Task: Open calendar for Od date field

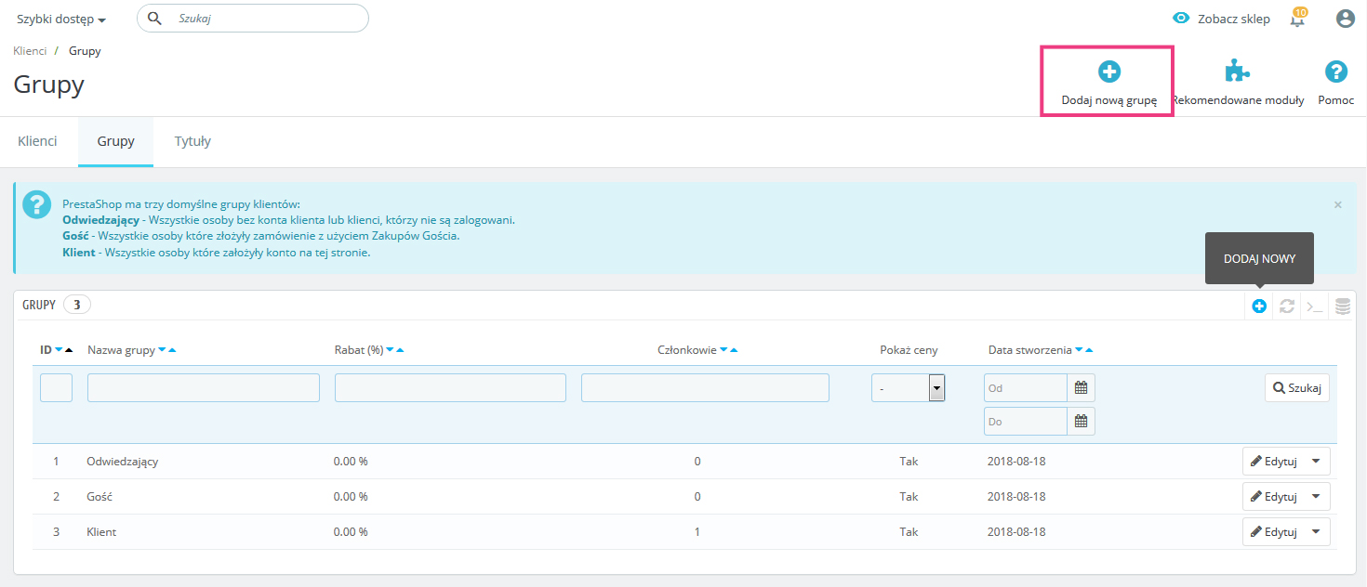Action: point(1081,387)
